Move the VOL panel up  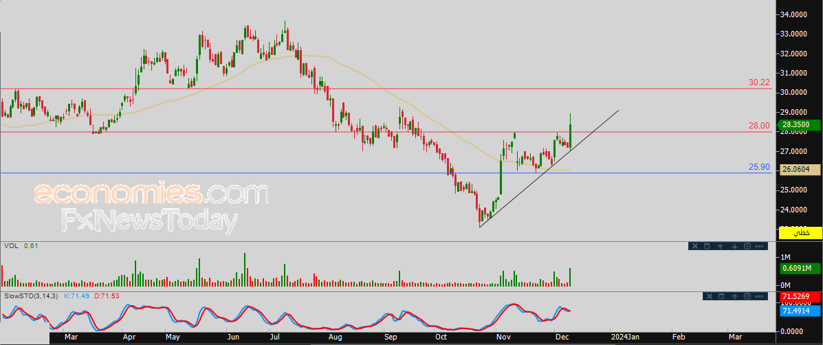[721, 246]
